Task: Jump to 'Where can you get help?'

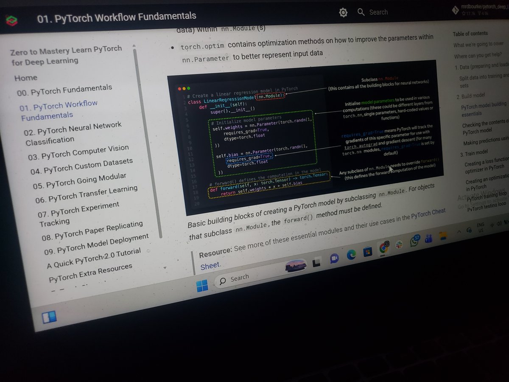Action: pos(478,56)
